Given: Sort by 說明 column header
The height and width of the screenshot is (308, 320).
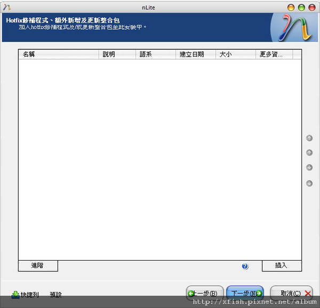Looking at the screenshot, I should click(x=117, y=54).
